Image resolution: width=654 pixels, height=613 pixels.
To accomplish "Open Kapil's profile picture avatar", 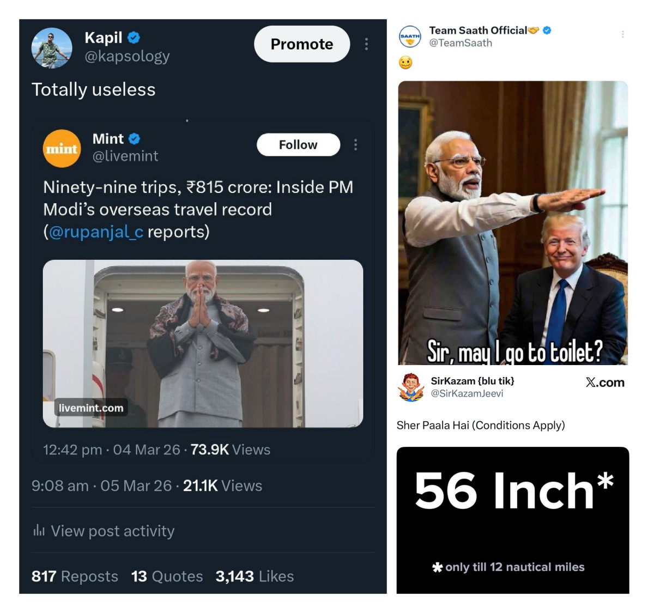I will pos(52,48).
